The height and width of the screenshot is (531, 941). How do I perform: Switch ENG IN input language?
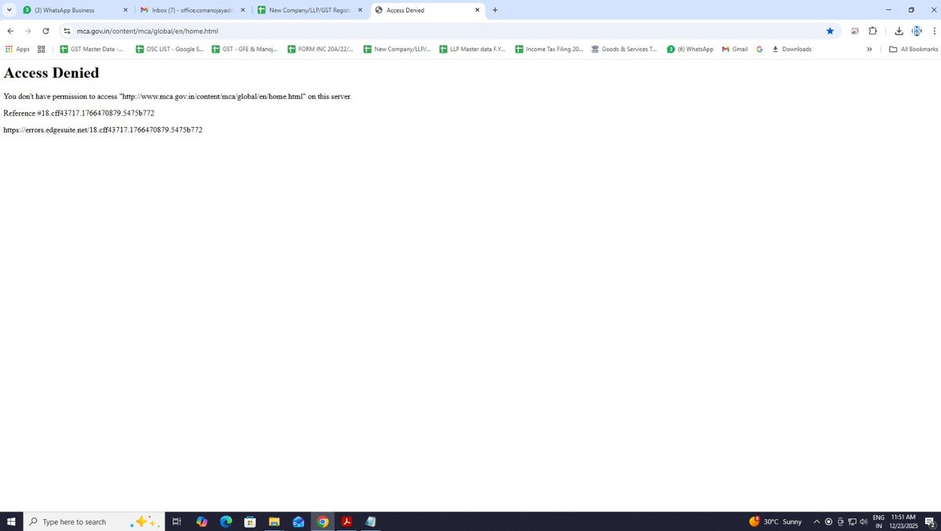pyautogui.click(x=878, y=522)
